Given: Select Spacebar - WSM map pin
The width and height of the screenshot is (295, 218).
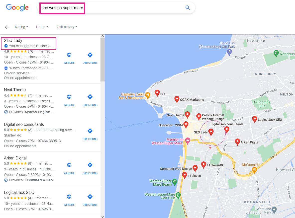Looking at the screenshot, I should [x=186, y=124].
